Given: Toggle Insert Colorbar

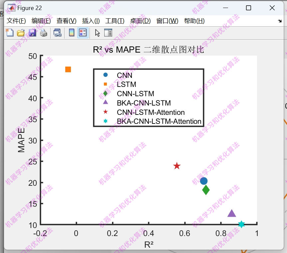Looking at the screenshot, I should pos(71,32).
